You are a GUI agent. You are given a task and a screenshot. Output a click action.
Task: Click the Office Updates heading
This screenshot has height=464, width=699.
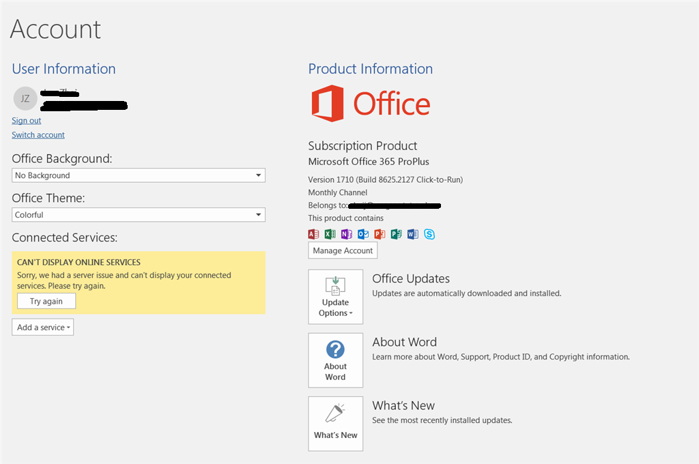coord(411,278)
